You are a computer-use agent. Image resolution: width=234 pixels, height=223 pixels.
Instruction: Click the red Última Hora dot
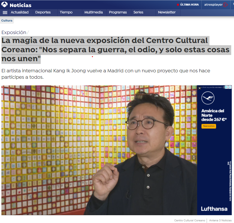click(178, 5)
